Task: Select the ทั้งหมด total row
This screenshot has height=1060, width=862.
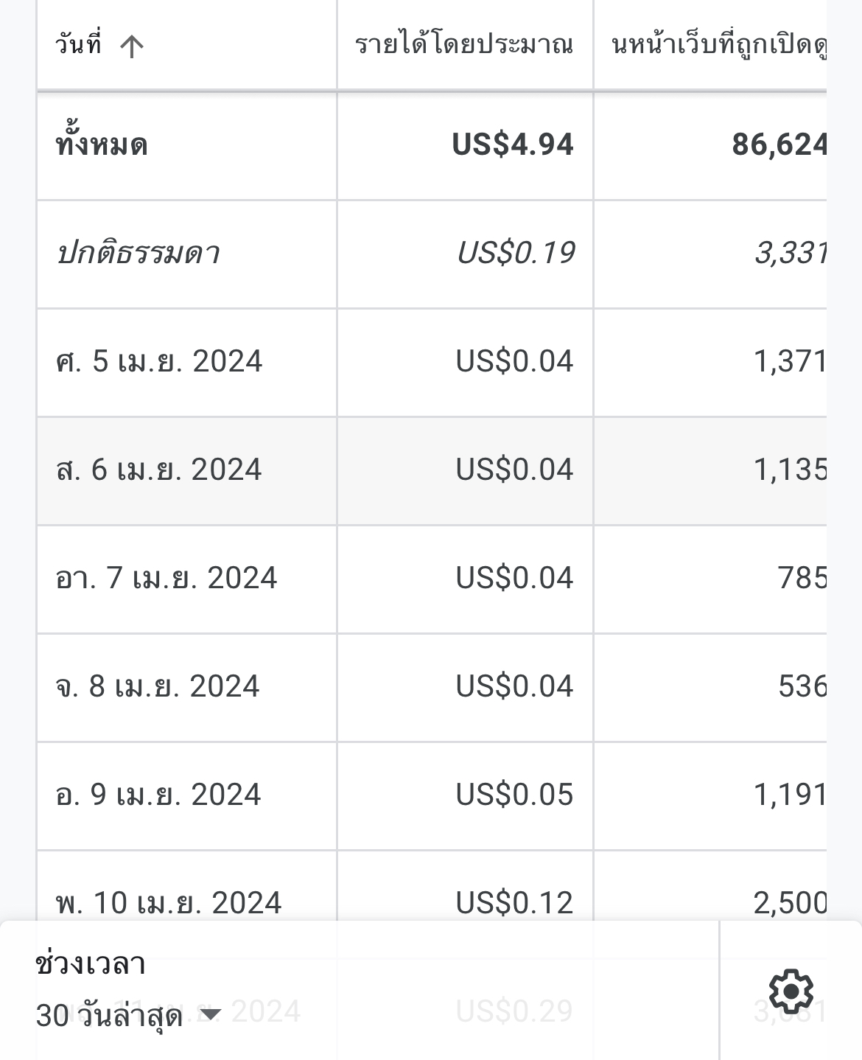Action: point(432,145)
